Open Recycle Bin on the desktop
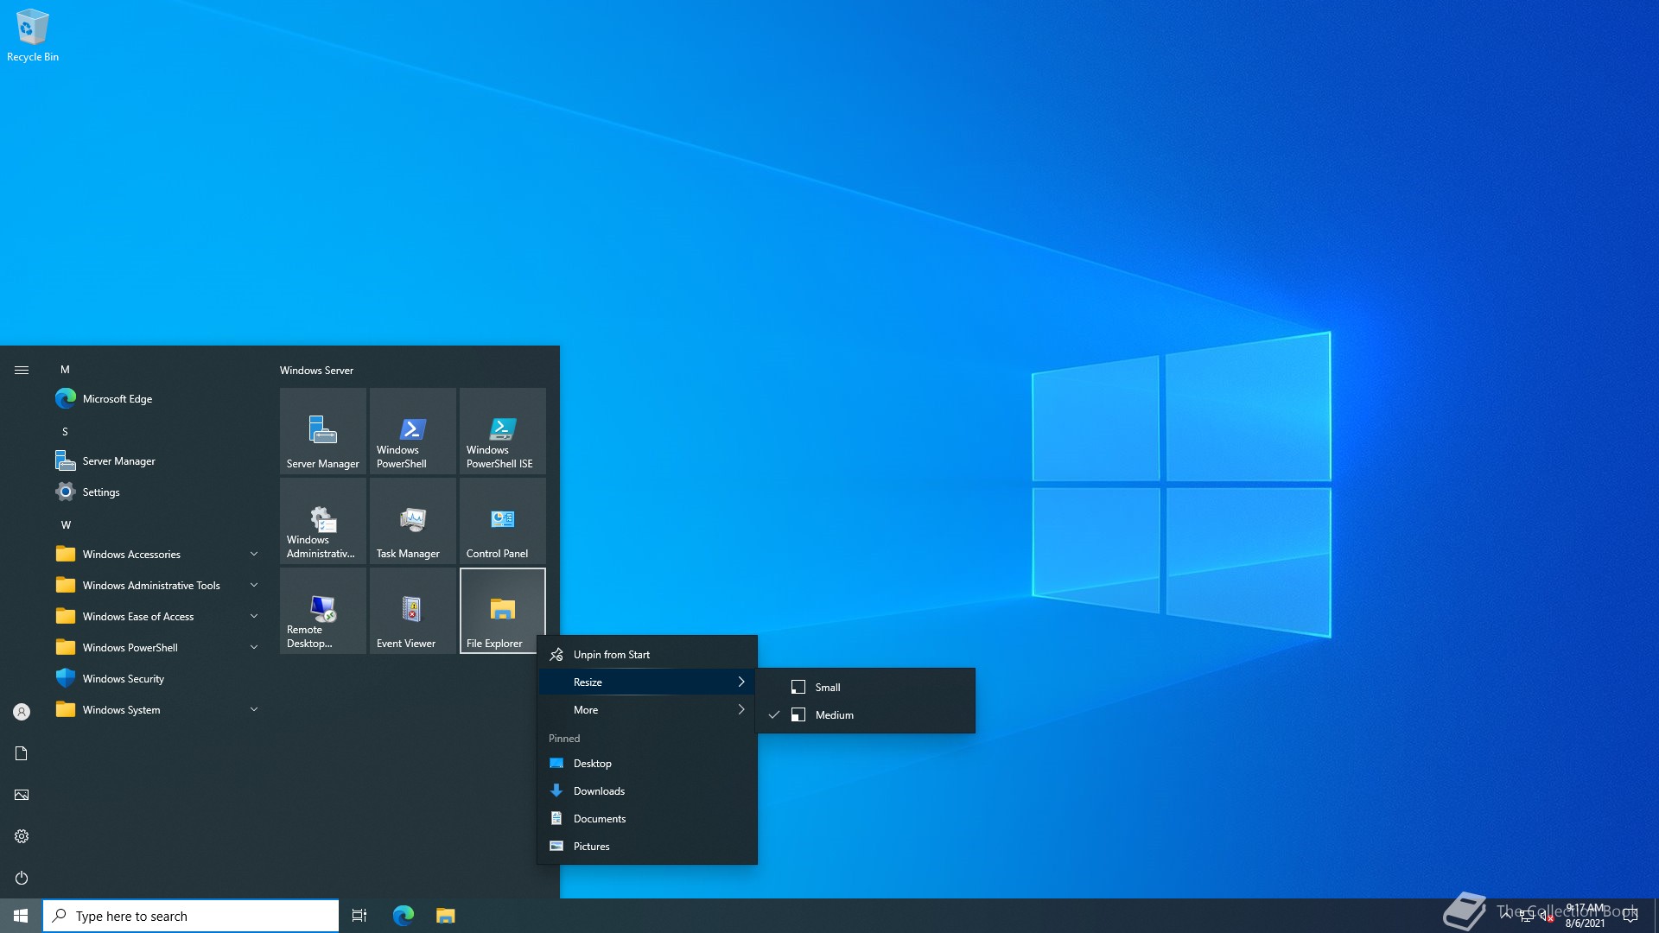This screenshot has height=933, width=1659. pyautogui.click(x=33, y=35)
